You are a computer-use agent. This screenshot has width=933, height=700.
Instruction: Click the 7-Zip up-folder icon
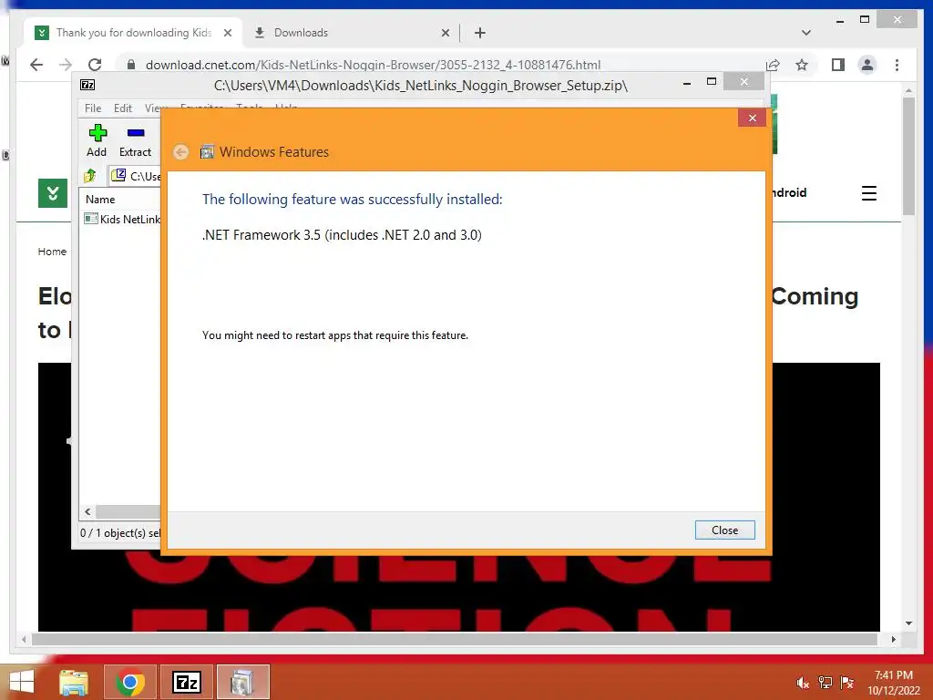pyautogui.click(x=90, y=176)
